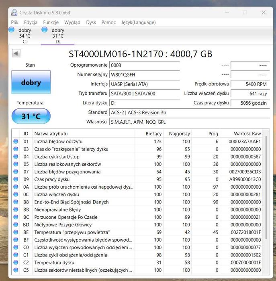Screen dimensions: 276x281
Task: Click the 'Najgorszy' column header
Action: pos(178,134)
